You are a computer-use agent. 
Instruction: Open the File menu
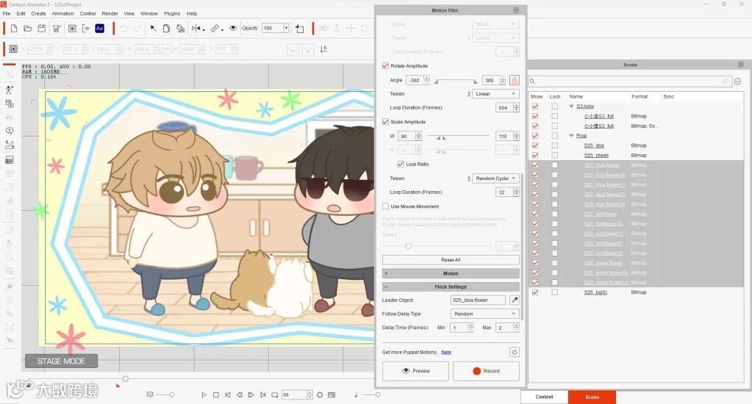(7, 13)
